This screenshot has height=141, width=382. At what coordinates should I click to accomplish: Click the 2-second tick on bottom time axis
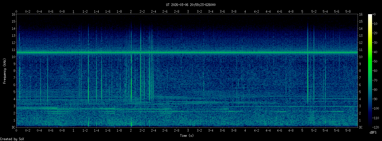click(x=131, y=131)
